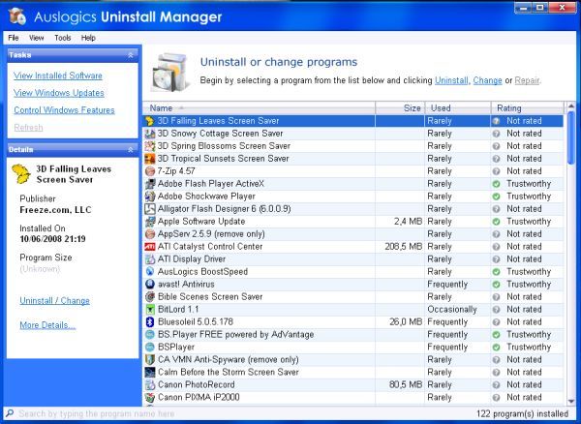Image resolution: width=581 pixels, height=424 pixels.
Task: Open the File menu
Action: click(14, 38)
